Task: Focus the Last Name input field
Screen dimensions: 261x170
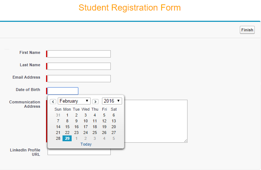Action: (x=79, y=66)
